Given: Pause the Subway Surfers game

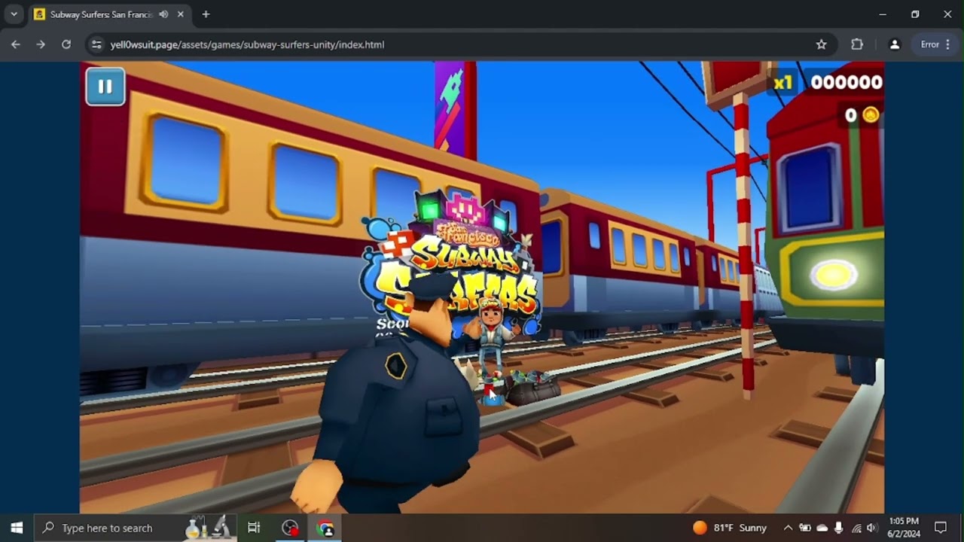Looking at the screenshot, I should (105, 87).
